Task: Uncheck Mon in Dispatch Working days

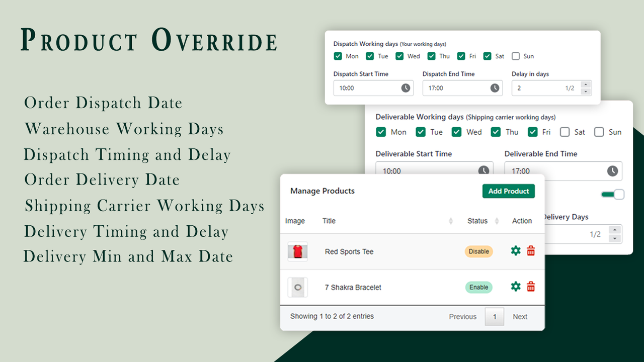Action: (x=338, y=56)
